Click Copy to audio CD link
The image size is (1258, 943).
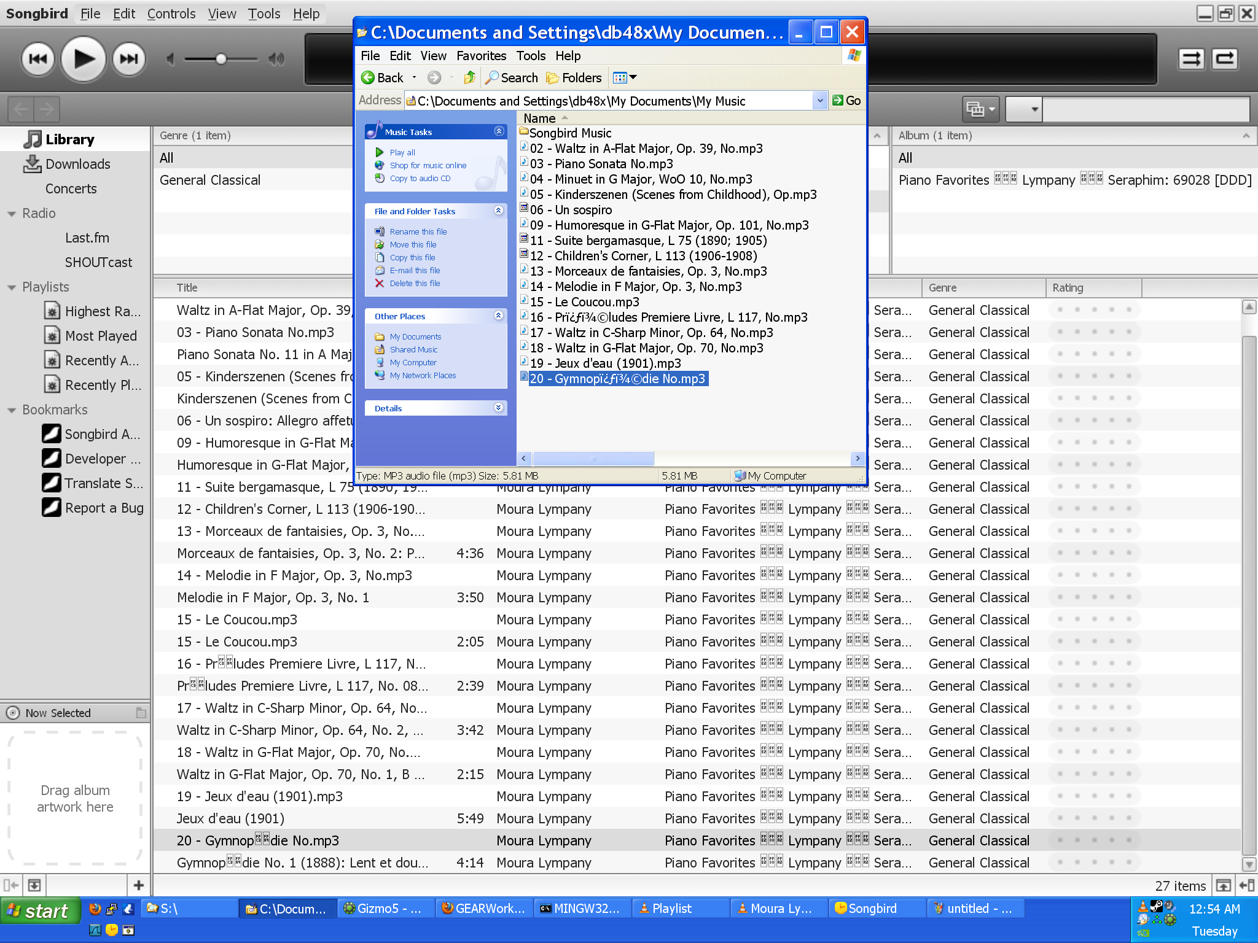tap(420, 178)
